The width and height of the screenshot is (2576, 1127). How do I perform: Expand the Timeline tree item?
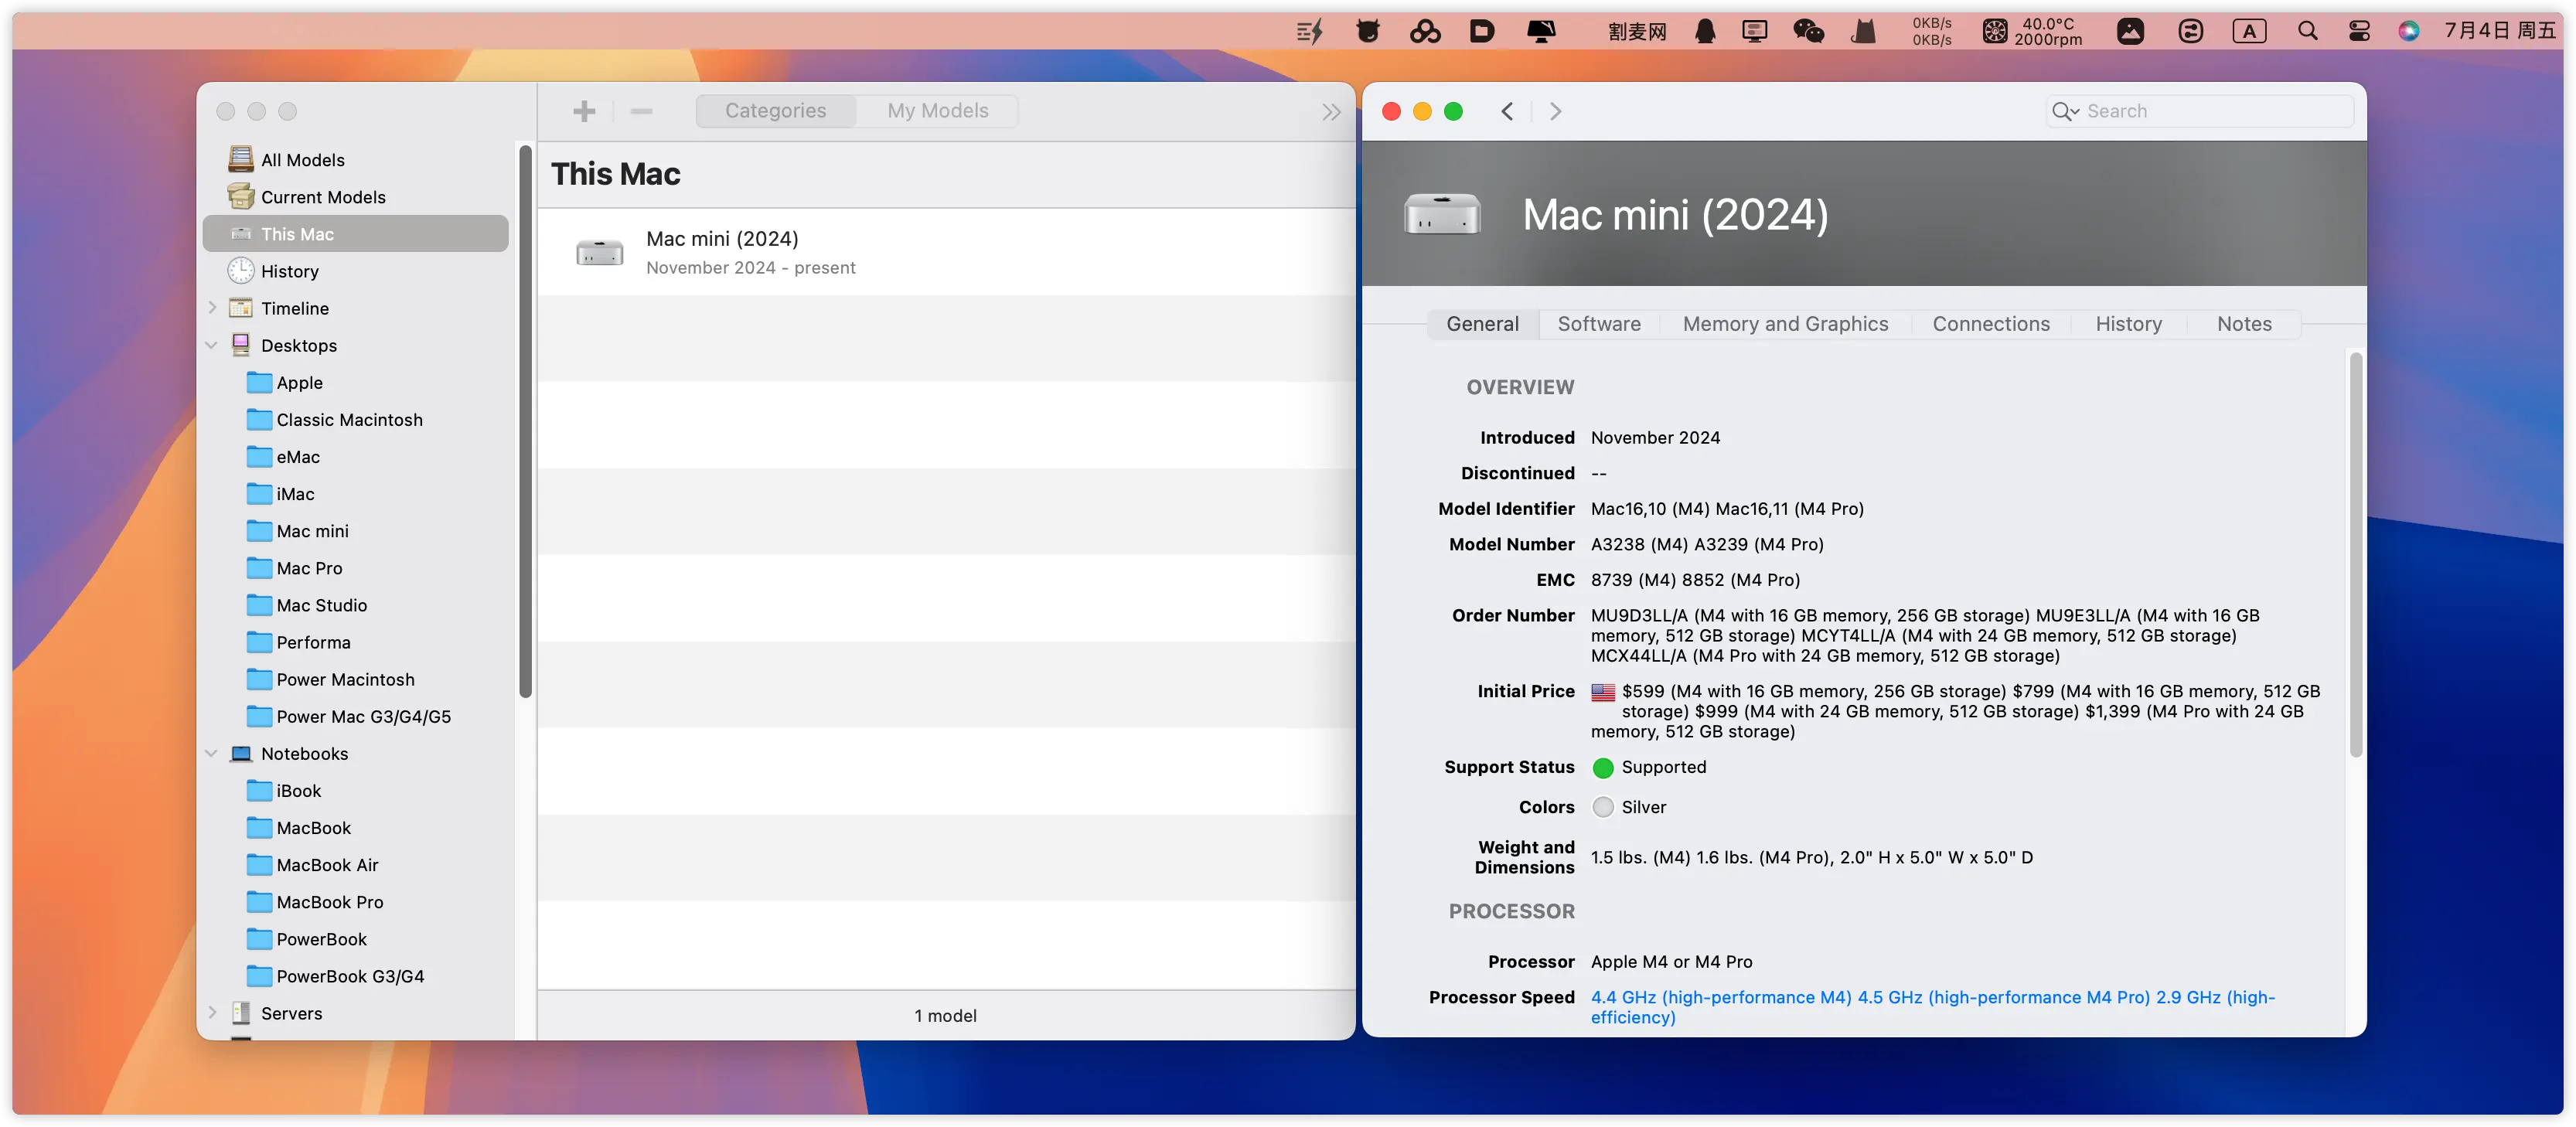coord(212,308)
